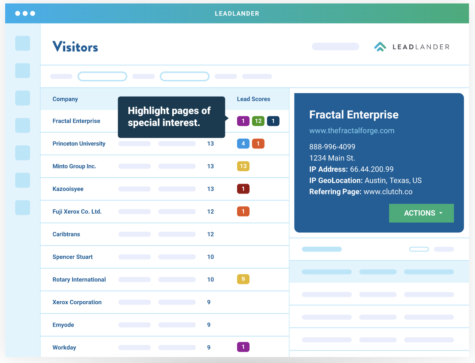475x363 pixels.
Task: Click the Referring Page www.clutch.co line
Action: (361, 192)
